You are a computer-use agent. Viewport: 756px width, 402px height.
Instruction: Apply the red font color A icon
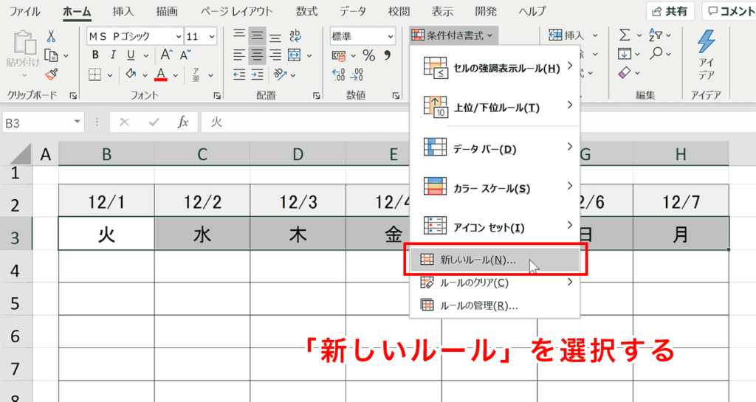pyautogui.click(x=161, y=74)
